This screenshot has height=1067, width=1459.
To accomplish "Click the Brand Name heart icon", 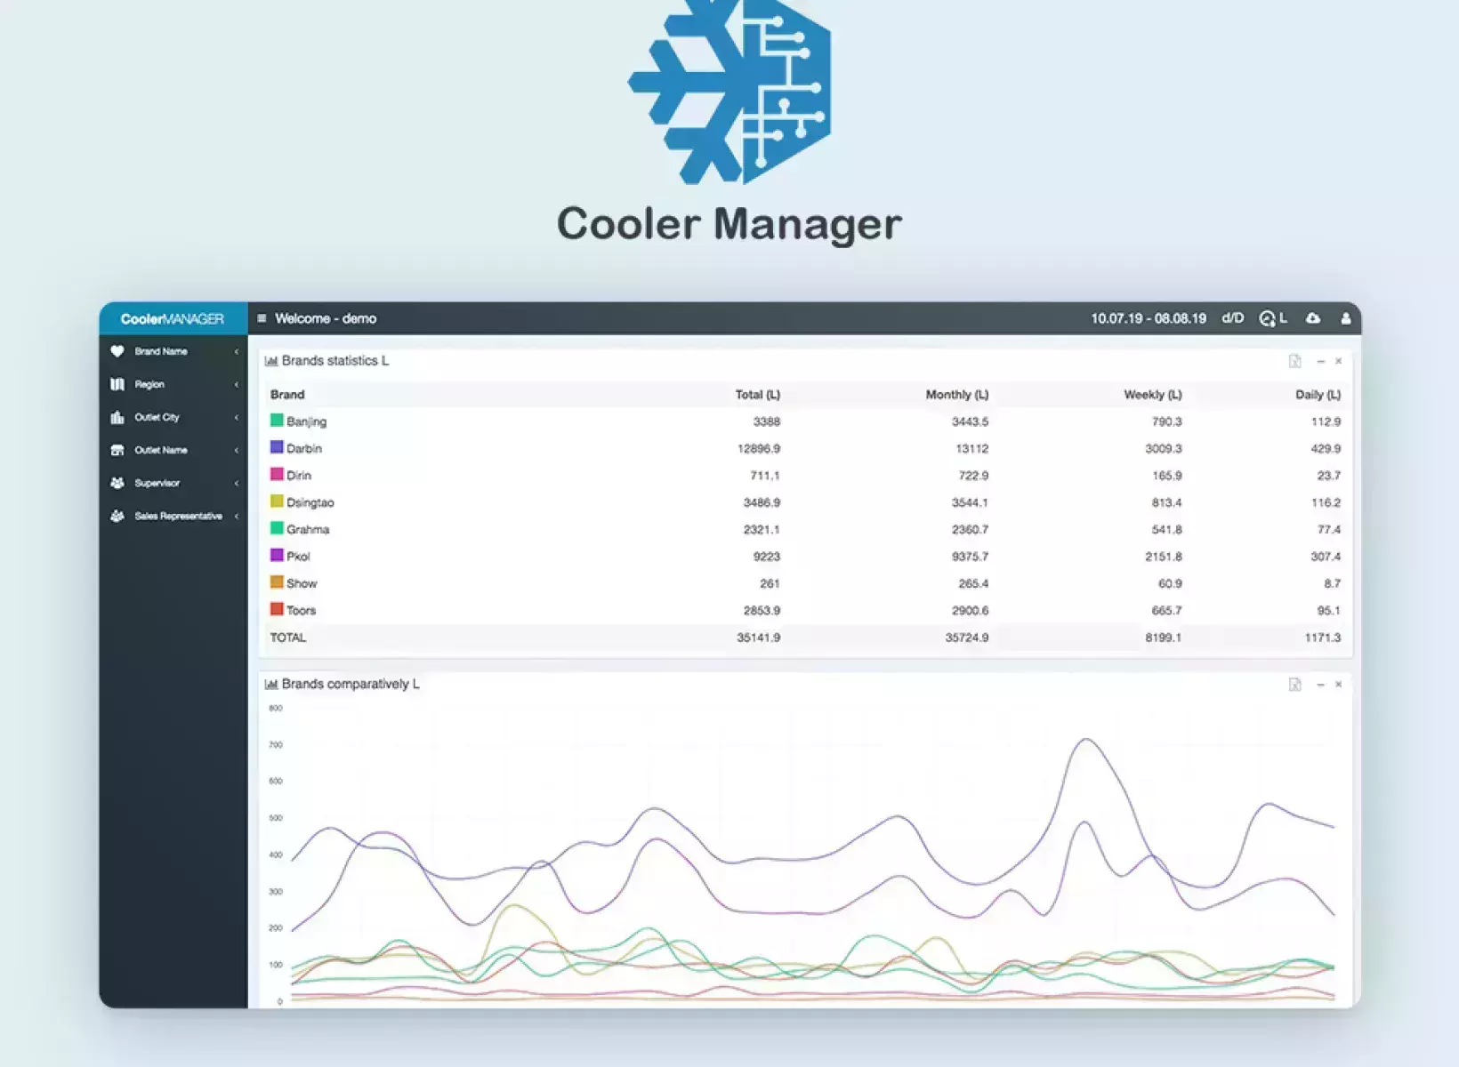I will [117, 351].
